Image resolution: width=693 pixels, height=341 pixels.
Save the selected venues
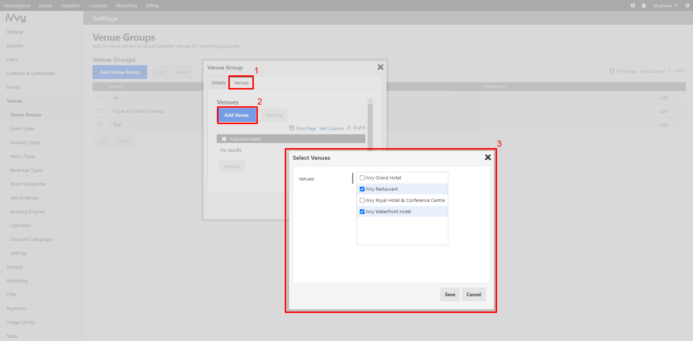point(450,294)
